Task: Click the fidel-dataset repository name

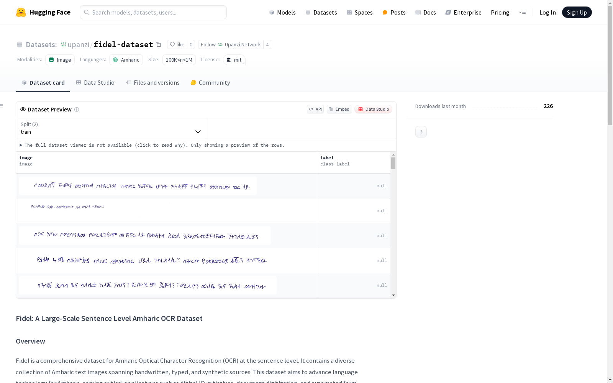Action: (123, 44)
